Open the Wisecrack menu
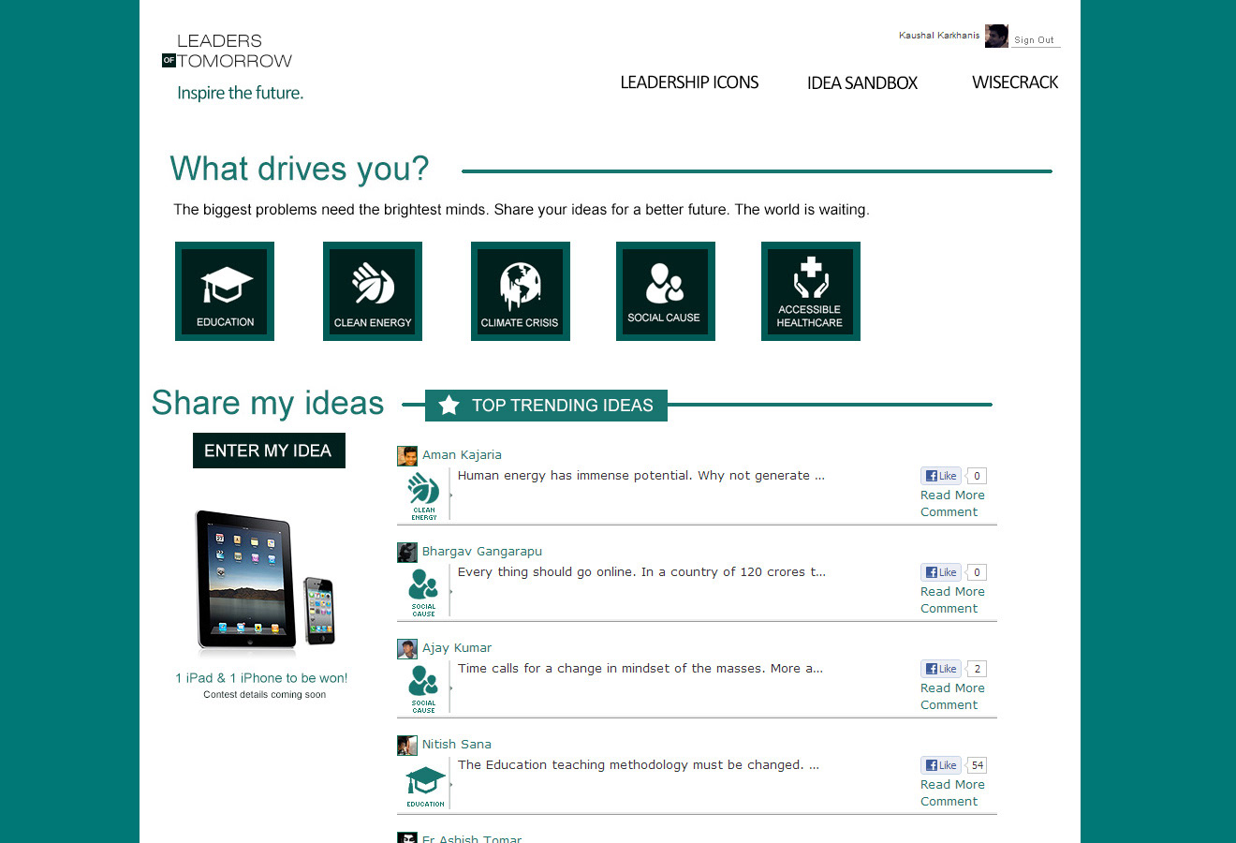 [1015, 82]
